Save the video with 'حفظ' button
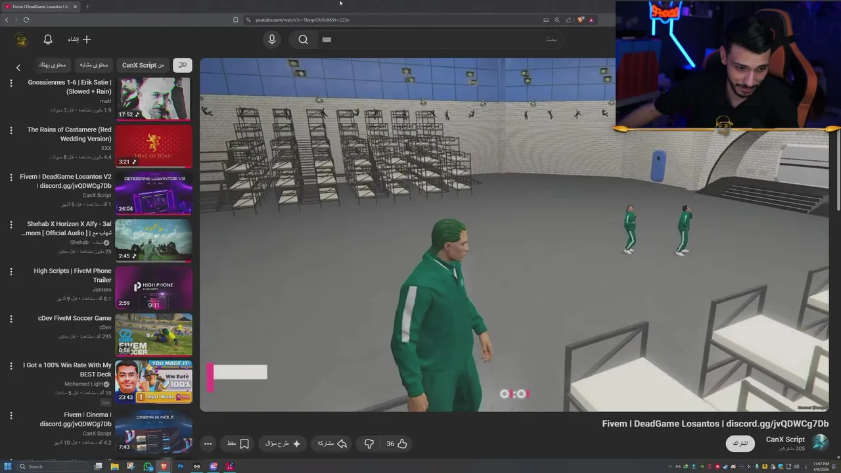This screenshot has height=473, width=841. click(x=238, y=443)
